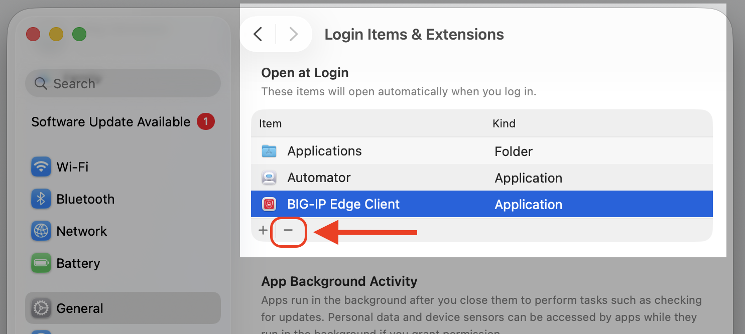The width and height of the screenshot is (745, 334).
Task: Close window with the red button
Action: pos(33,34)
